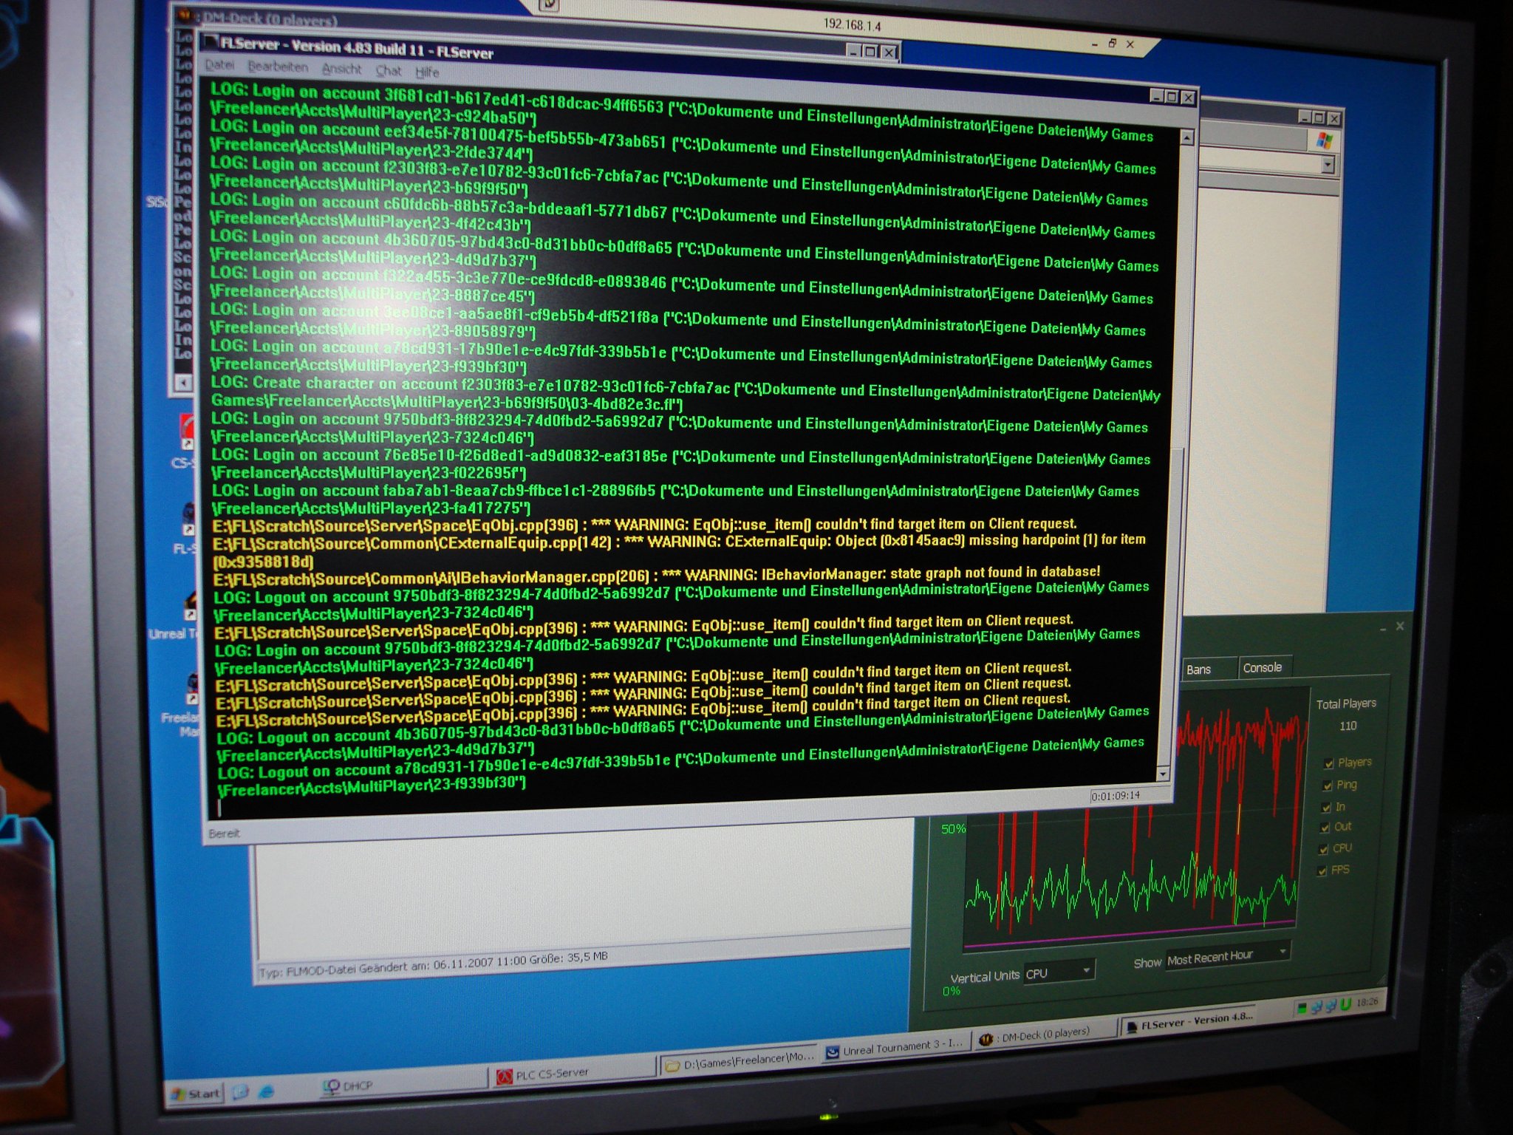Viewport: 1513px width, 1135px height.
Task: Disable the CPU graph checkbox
Action: click(x=1323, y=849)
